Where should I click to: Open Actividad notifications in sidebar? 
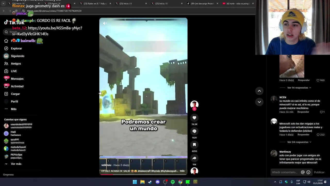(x=17, y=86)
